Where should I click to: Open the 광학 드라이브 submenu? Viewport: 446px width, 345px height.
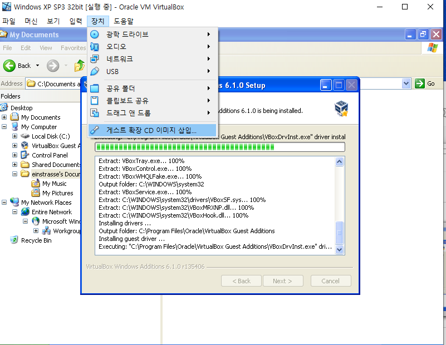pos(152,34)
